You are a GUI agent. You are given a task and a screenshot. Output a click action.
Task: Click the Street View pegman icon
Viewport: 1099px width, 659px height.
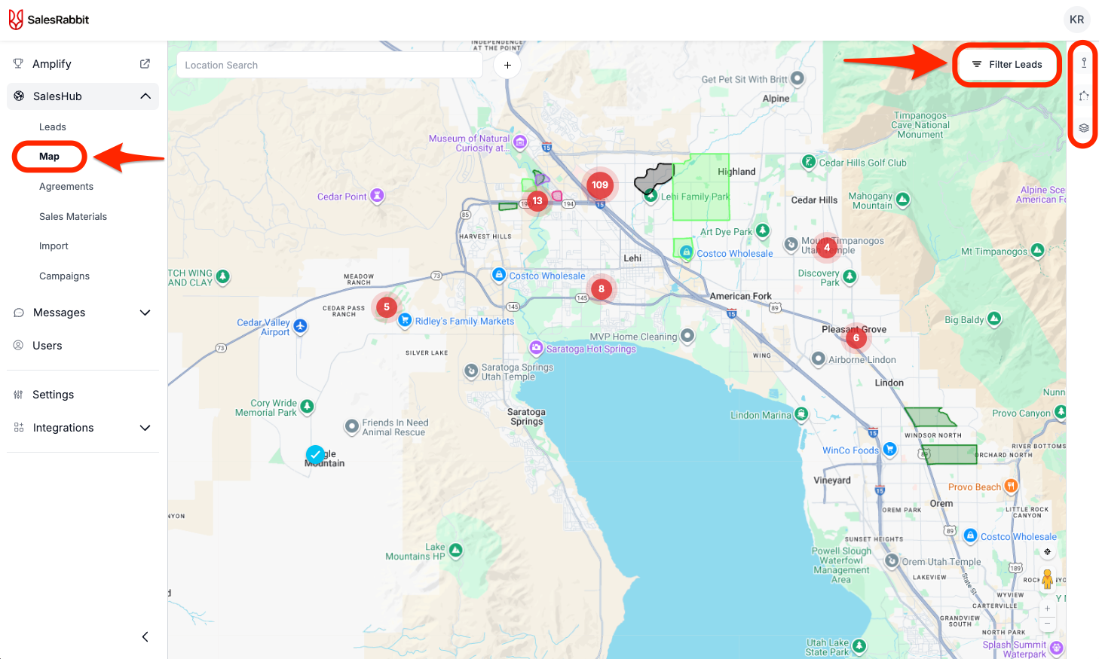[1047, 579]
